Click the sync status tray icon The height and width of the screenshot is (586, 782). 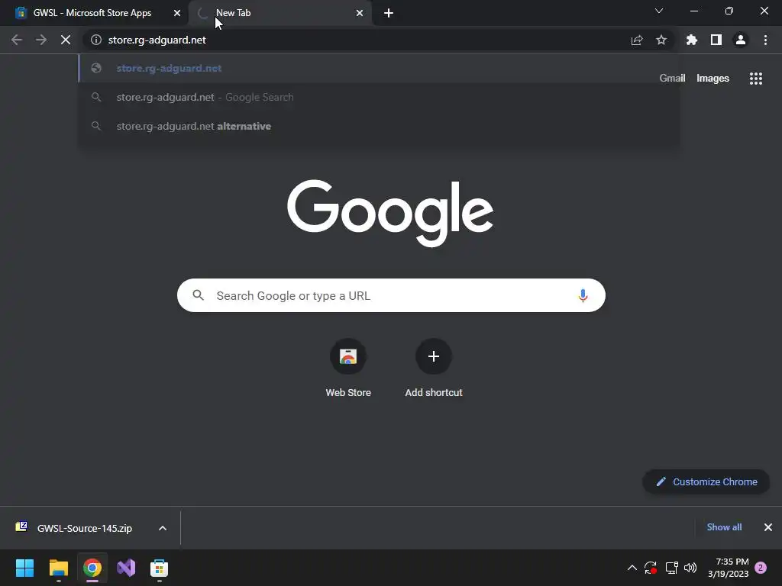click(x=651, y=568)
